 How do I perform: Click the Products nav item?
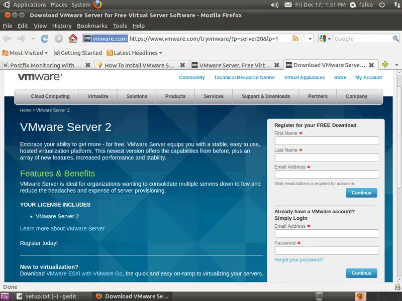[175, 96]
